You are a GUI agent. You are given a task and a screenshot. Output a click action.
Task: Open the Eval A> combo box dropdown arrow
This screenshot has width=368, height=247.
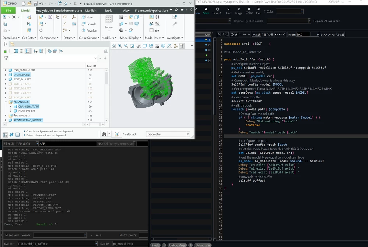[x=96, y=243]
